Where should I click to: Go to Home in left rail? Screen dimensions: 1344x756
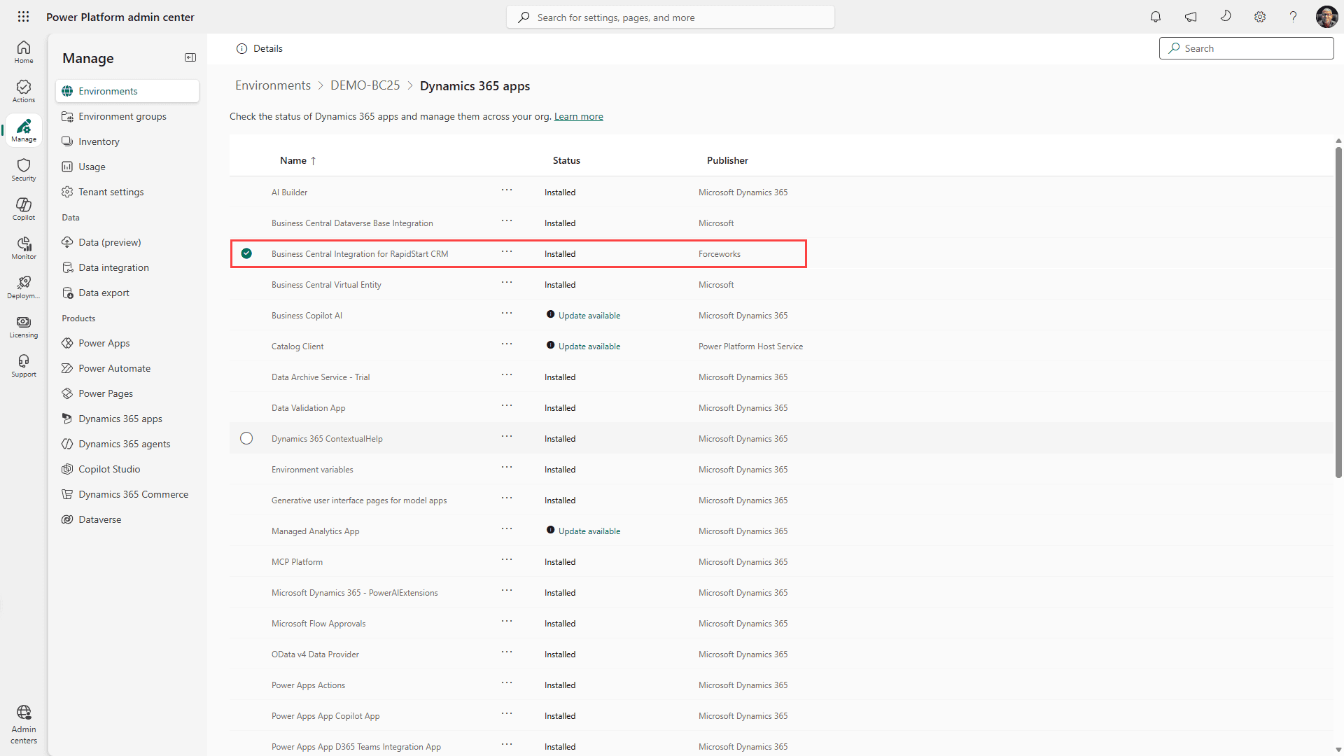[24, 52]
